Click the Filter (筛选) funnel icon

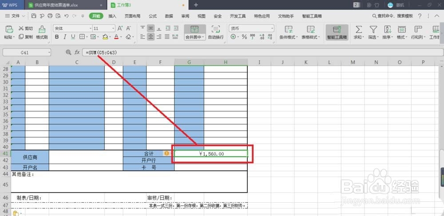tap(373, 29)
